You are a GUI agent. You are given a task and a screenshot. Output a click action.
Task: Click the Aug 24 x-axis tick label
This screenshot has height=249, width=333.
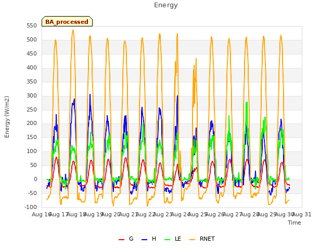pyautogui.click(x=181, y=214)
